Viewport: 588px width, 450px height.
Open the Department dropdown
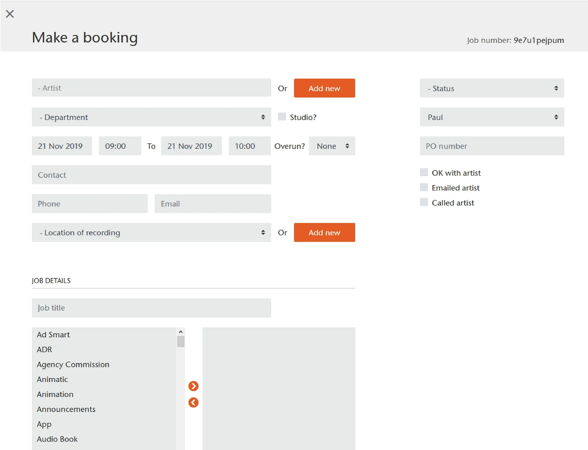pyautogui.click(x=151, y=117)
